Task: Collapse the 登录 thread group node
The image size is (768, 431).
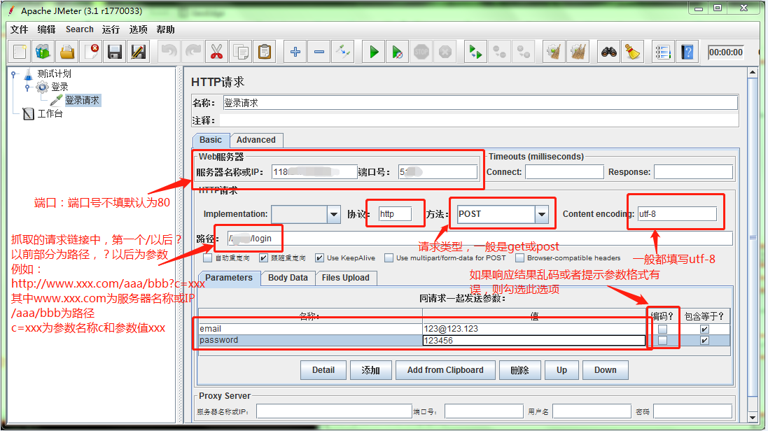Action: (28, 87)
